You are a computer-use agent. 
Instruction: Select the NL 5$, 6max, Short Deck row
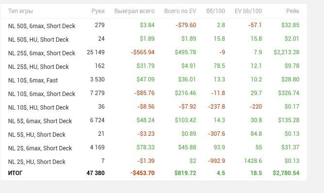coord(154,121)
